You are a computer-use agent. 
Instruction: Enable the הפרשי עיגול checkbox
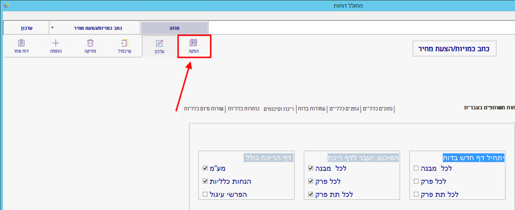coord(205,193)
